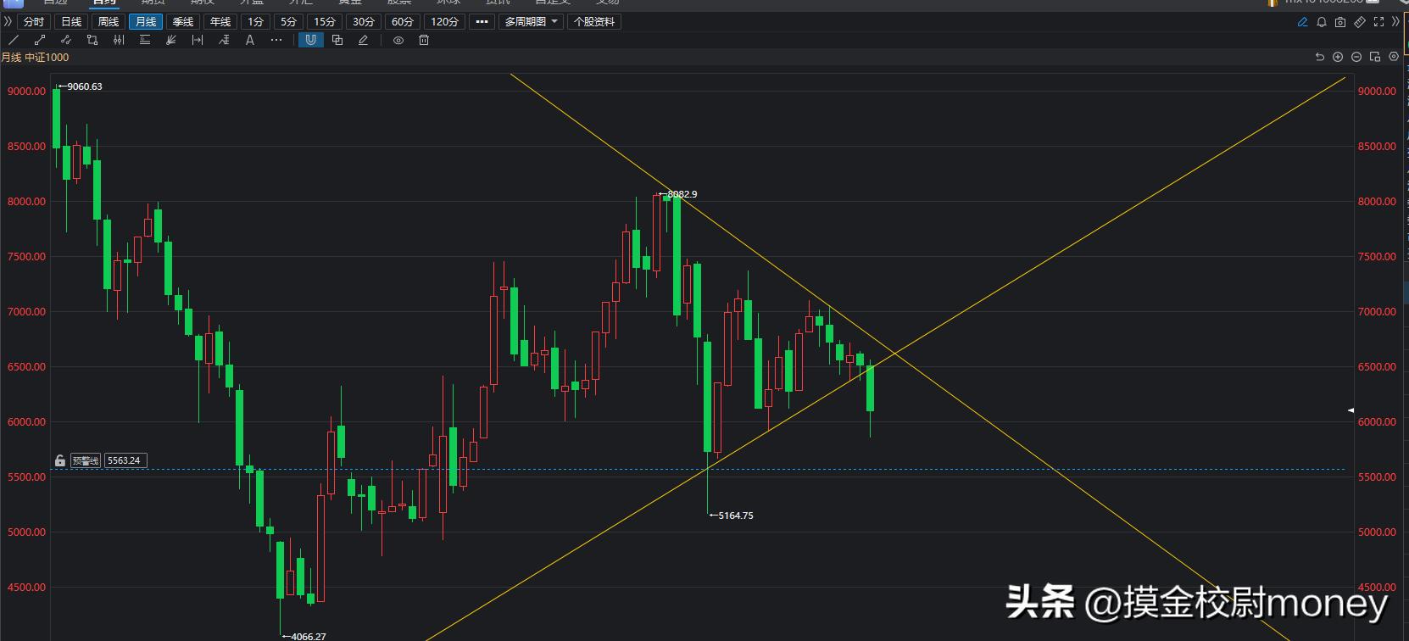The height and width of the screenshot is (641, 1409).
Task: Choose the 15分 period button
Action: tap(325, 21)
